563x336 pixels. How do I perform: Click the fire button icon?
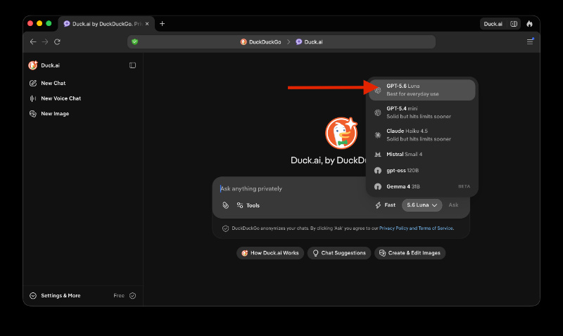pos(530,24)
